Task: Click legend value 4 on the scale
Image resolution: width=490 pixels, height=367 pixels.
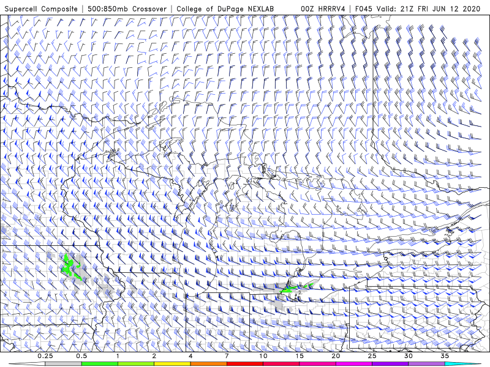Action: point(190,356)
